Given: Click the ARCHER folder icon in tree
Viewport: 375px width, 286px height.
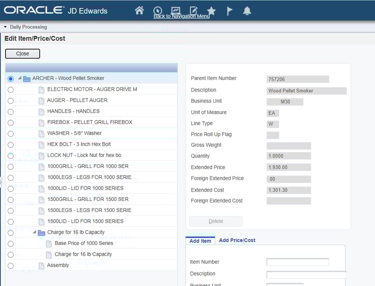Looking at the screenshot, I should (x=27, y=79).
